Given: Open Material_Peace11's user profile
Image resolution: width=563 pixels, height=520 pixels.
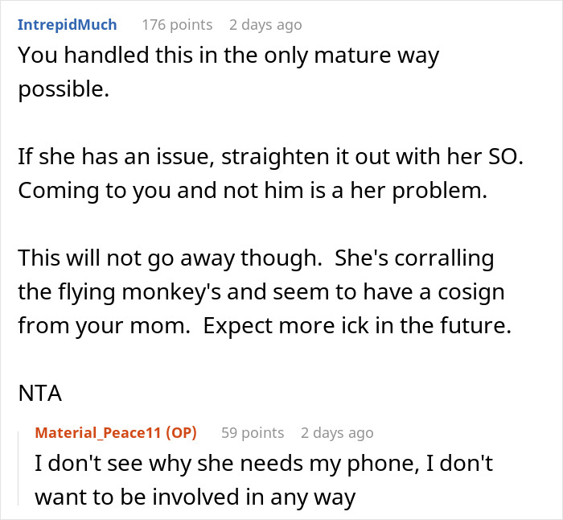Looking at the screenshot, I should point(98,432).
